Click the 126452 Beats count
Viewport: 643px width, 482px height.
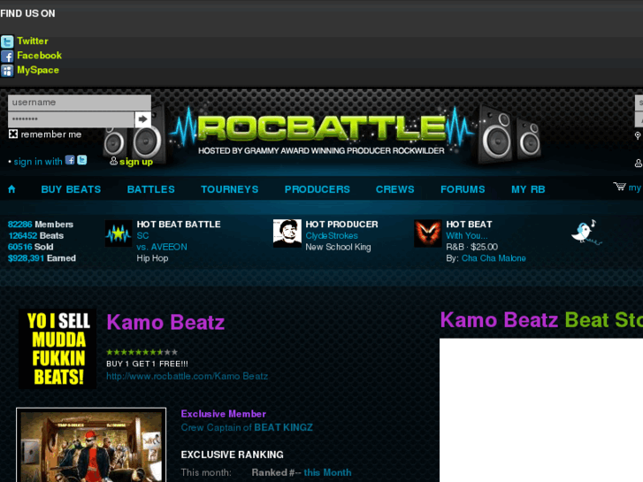pyautogui.click(x=35, y=236)
